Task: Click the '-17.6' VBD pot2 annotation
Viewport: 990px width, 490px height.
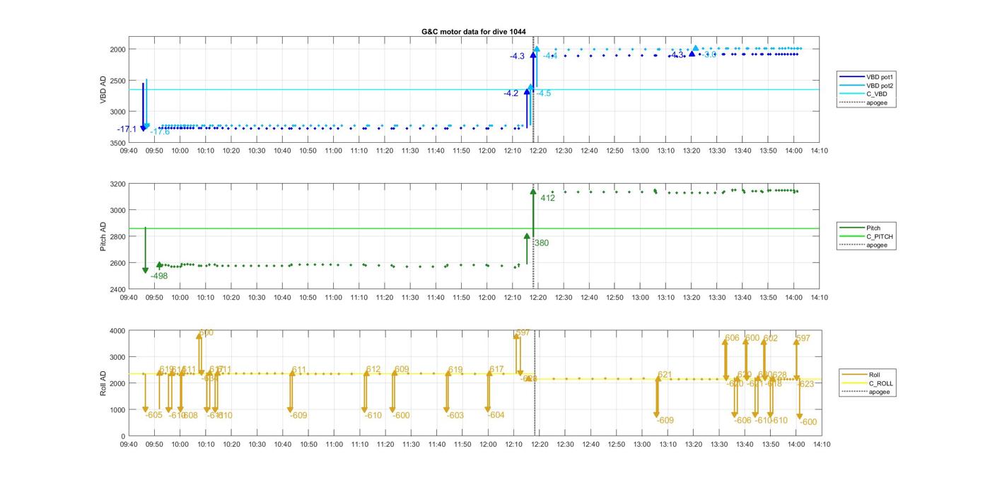Action: 160,132
